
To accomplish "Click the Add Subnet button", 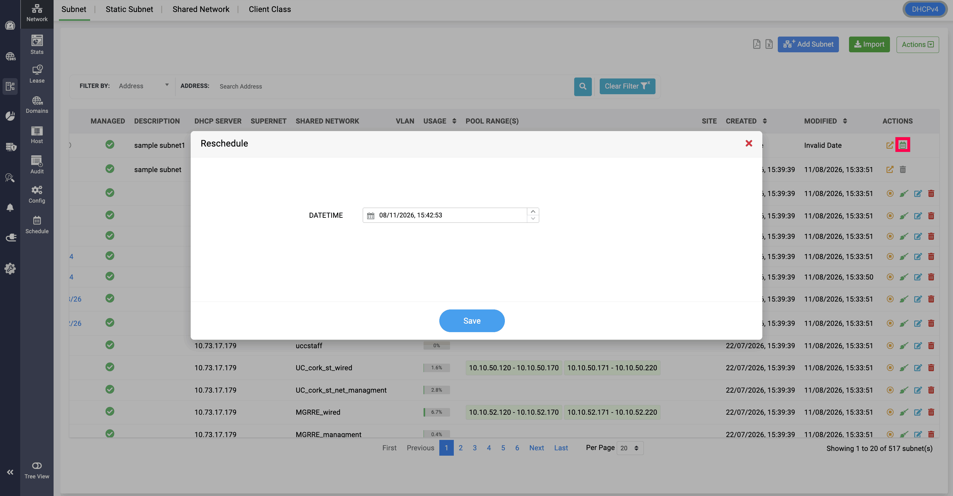I will point(808,44).
